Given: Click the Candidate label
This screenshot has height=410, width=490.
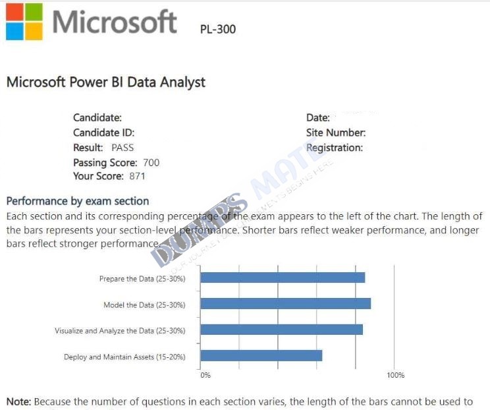Looking at the screenshot, I should (97, 117).
